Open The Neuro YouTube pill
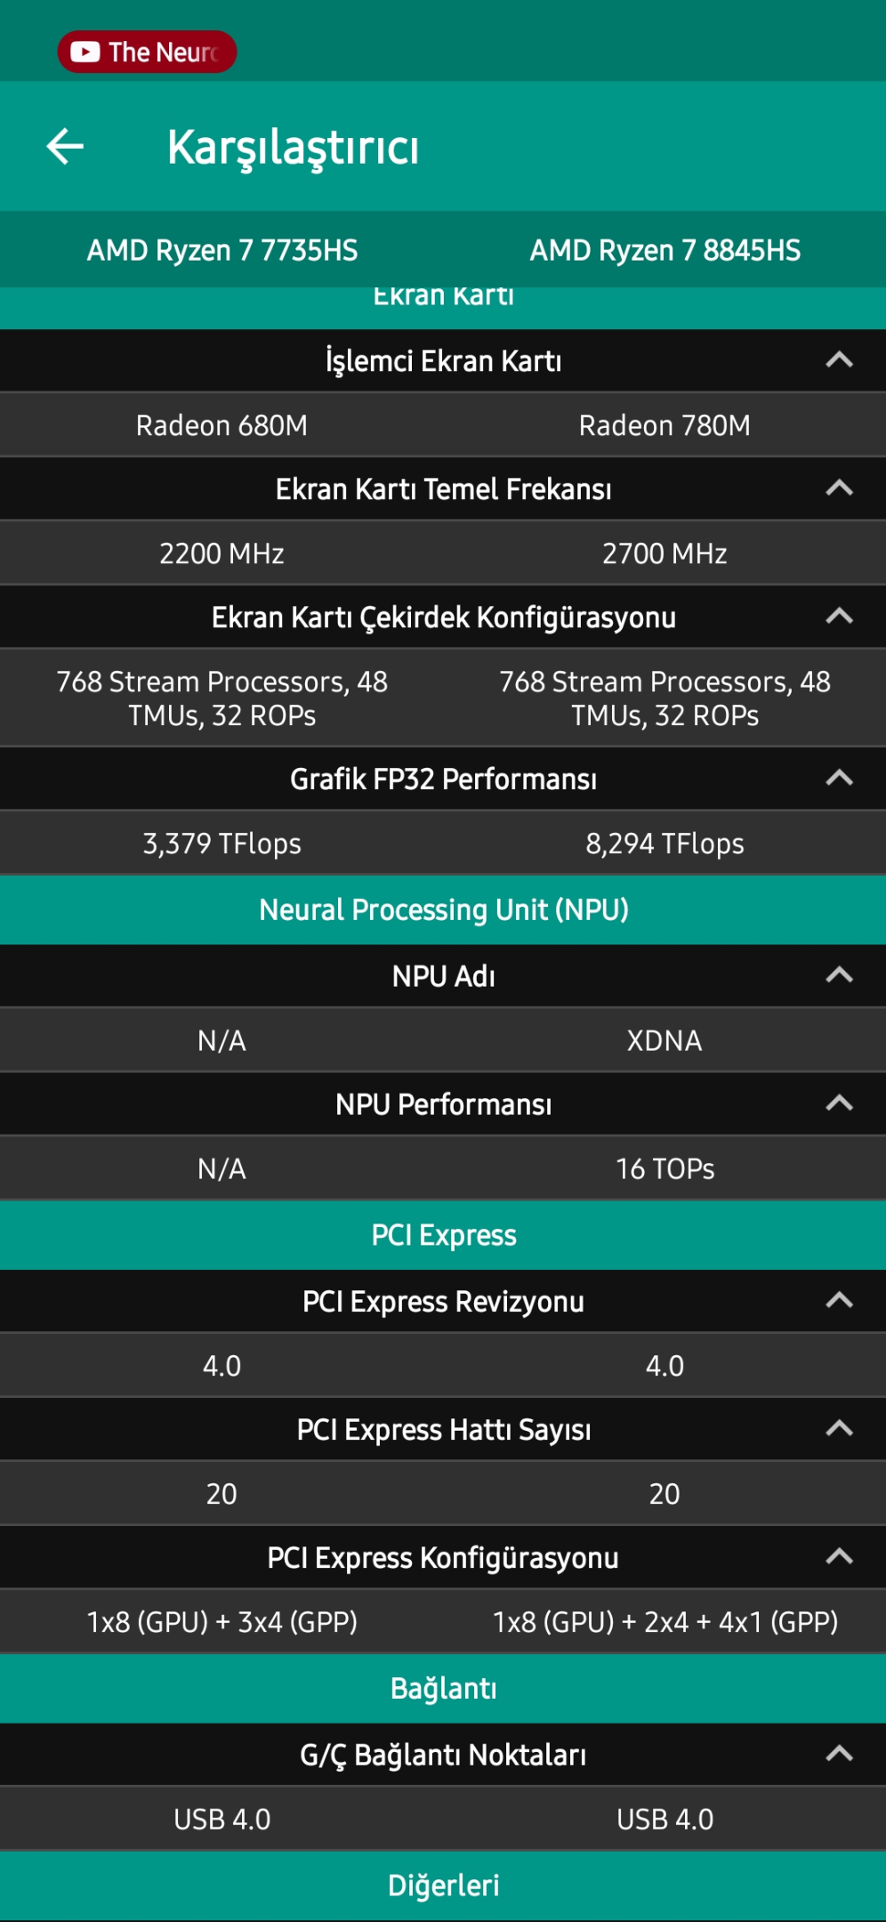Viewport: 886px width, 1922px height. coord(148,52)
